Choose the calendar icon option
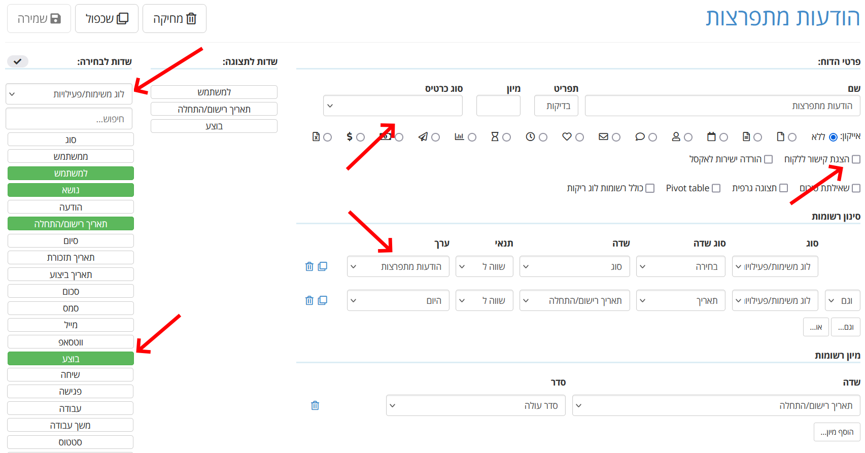 (723, 137)
